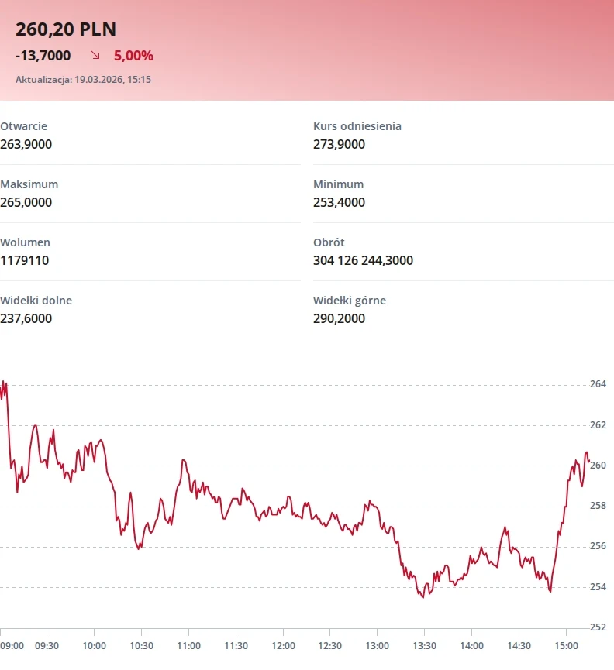This screenshot has width=614, height=670.
Task: Click the 264 price axis label
Action: click(x=598, y=384)
